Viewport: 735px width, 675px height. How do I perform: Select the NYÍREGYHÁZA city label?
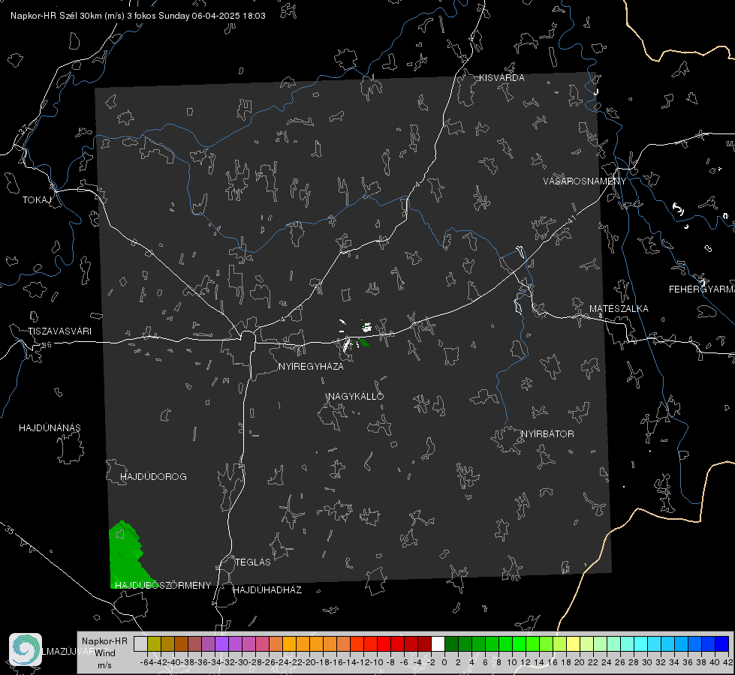point(311,366)
